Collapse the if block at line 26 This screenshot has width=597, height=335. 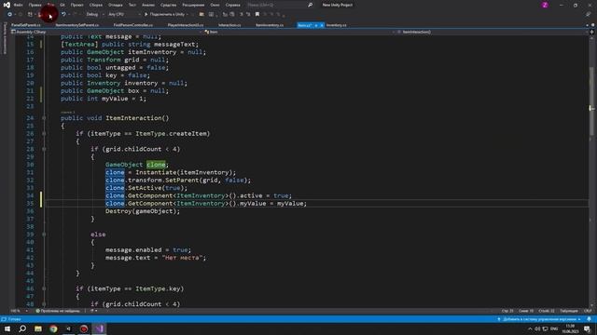click(x=44, y=134)
